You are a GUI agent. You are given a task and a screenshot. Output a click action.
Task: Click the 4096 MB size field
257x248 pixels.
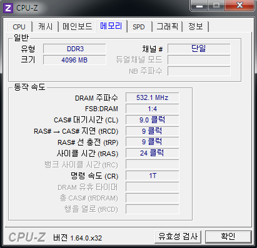[x=74, y=60]
